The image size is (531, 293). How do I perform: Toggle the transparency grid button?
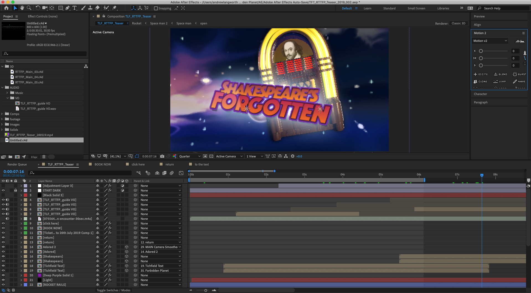(x=211, y=156)
